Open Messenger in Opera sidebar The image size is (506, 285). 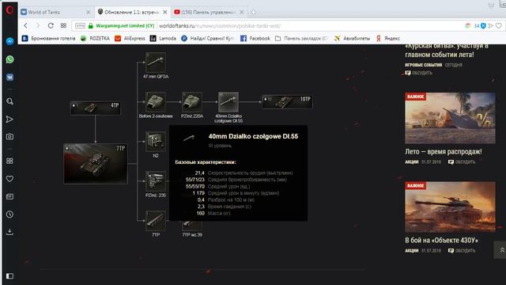coord(9,41)
